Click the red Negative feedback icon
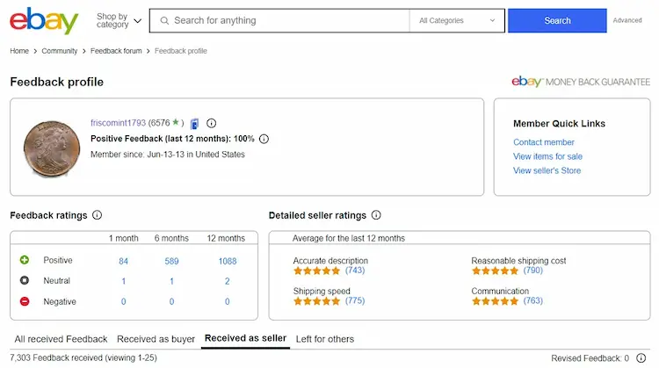 pyautogui.click(x=25, y=301)
